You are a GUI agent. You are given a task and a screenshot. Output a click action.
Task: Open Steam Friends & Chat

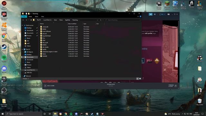point(173,86)
